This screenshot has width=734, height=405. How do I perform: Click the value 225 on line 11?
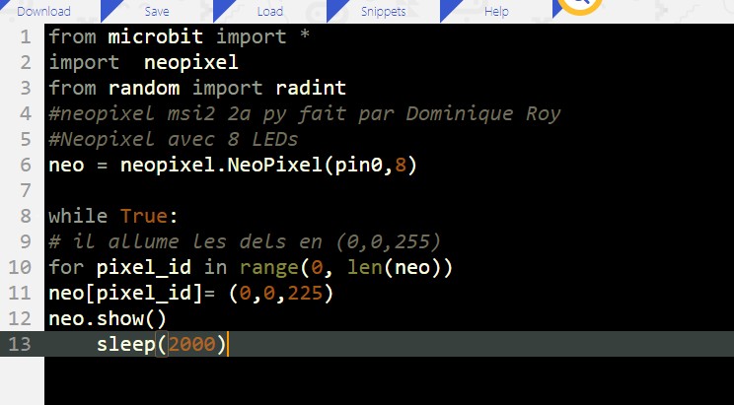(305, 294)
